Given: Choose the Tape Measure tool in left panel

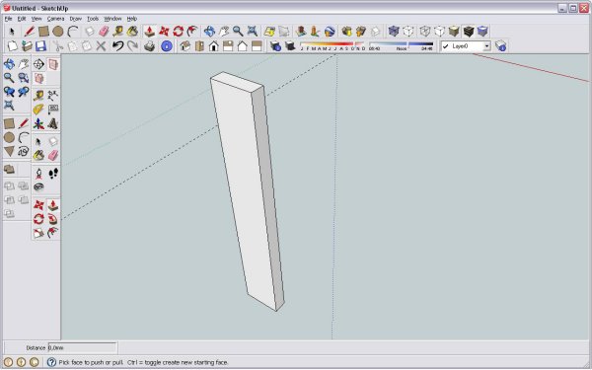Looking at the screenshot, I should pos(38,95).
